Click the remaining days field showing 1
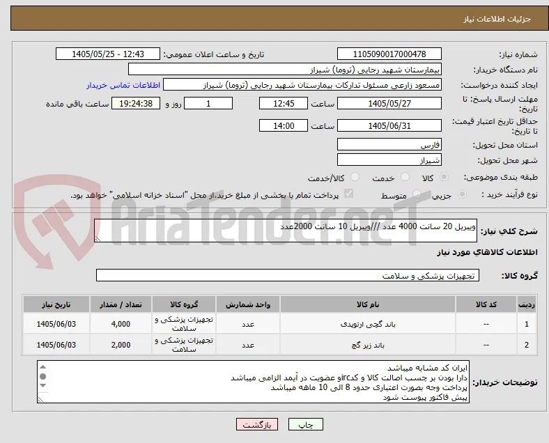The height and width of the screenshot is (443, 549). point(208,104)
